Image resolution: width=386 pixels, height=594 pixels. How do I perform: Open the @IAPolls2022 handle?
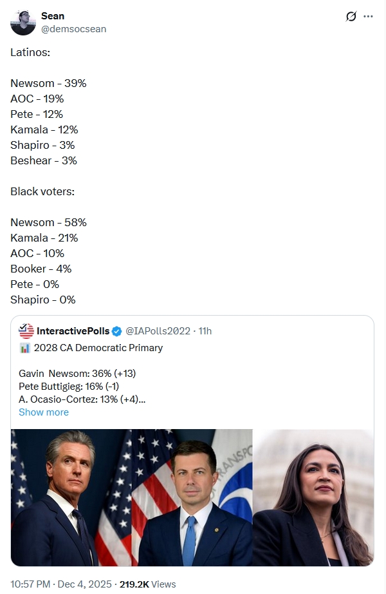158,331
